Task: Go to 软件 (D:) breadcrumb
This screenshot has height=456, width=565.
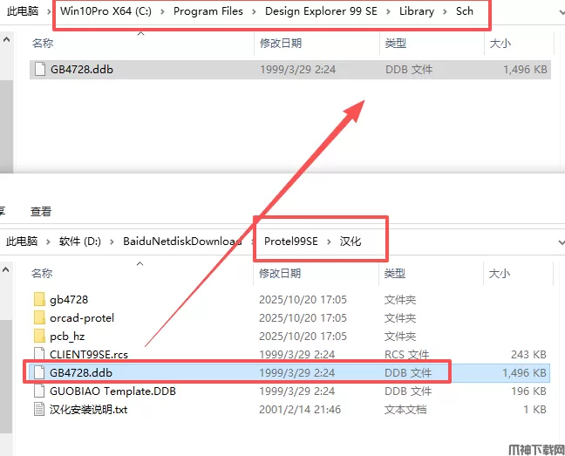Action: (80, 241)
